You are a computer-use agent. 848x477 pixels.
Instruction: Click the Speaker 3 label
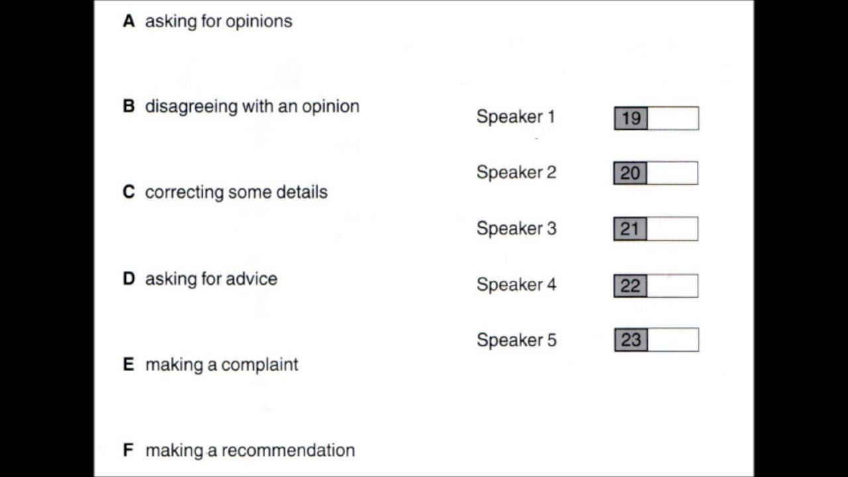click(516, 229)
